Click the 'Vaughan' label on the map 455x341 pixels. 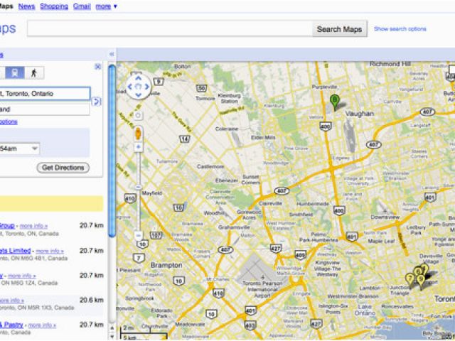point(359,114)
